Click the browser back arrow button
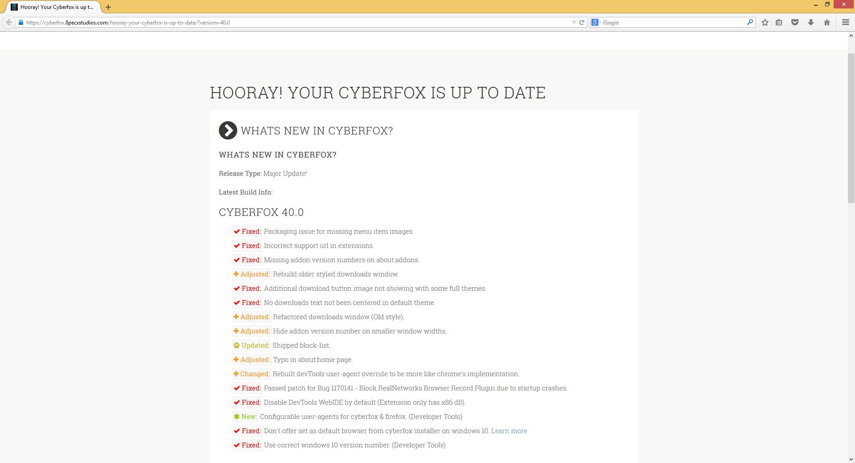Screen dimensions: 855x463 (x=9, y=22)
